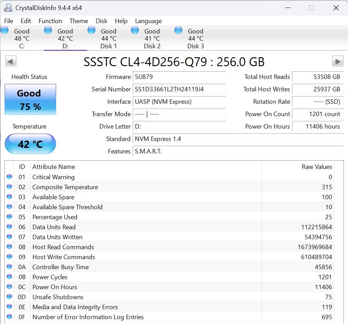Open the Help menu
The image size is (348, 324).
[x=121, y=21]
